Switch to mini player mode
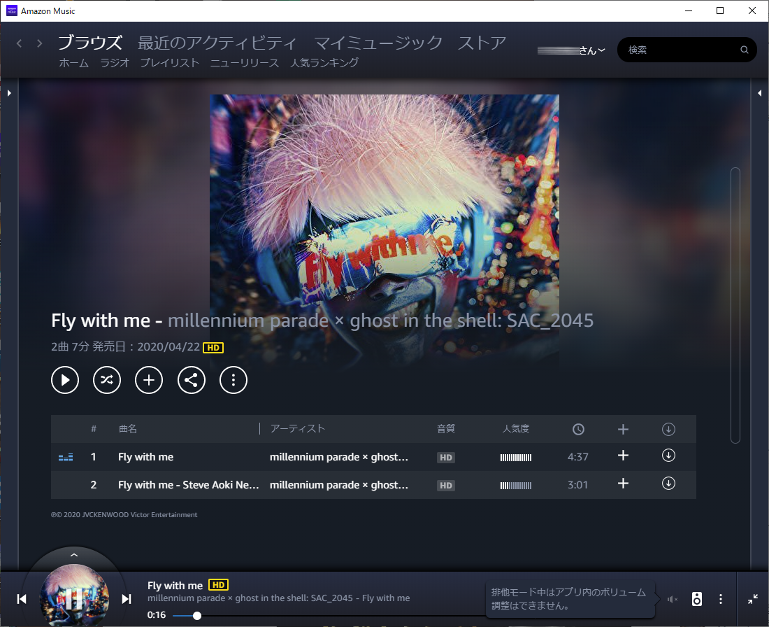The image size is (769, 627). click(x=753, y=599)
